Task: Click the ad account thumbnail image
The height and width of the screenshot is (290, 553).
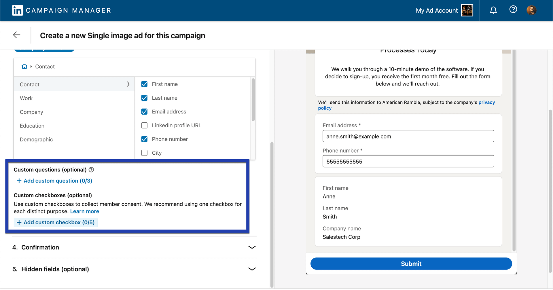Action: (x=467, y=11)
